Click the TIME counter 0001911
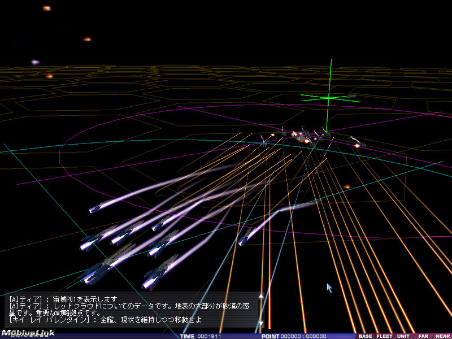 click(209, 336)
